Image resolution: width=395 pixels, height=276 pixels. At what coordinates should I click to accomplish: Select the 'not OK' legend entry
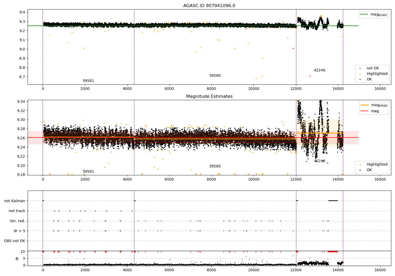(x=373, y=68)
